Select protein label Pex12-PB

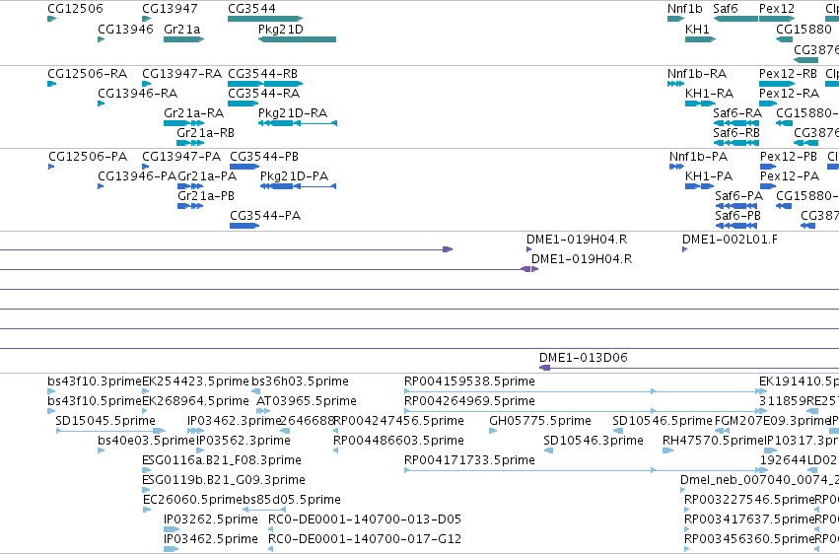(789, 156)
